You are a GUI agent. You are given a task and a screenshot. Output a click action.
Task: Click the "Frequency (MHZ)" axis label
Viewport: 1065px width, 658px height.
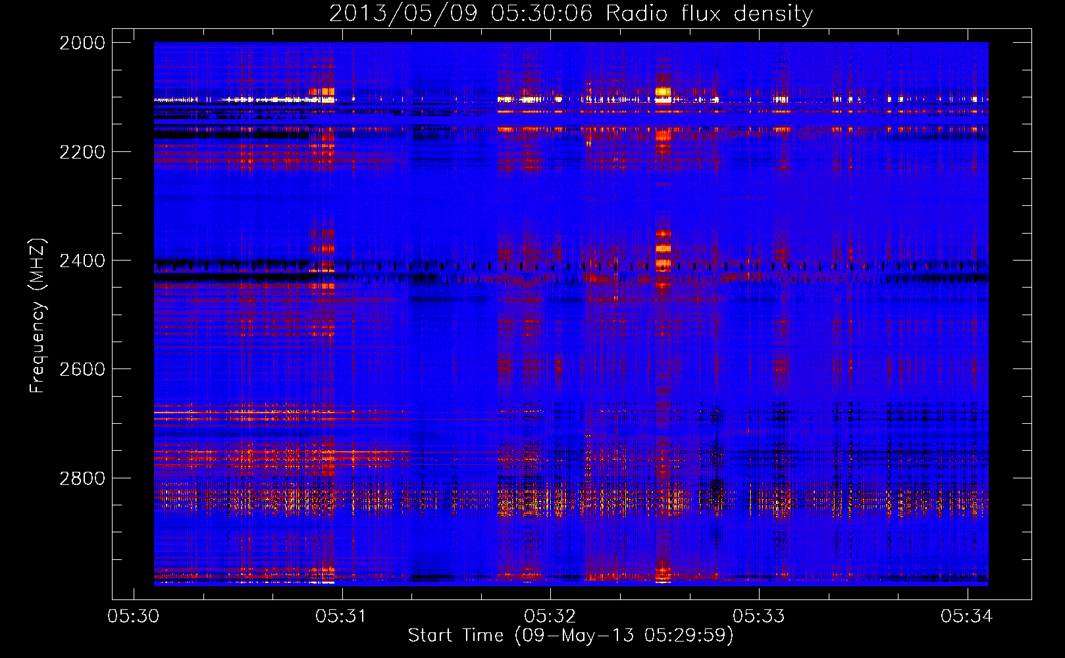(38, 316)
